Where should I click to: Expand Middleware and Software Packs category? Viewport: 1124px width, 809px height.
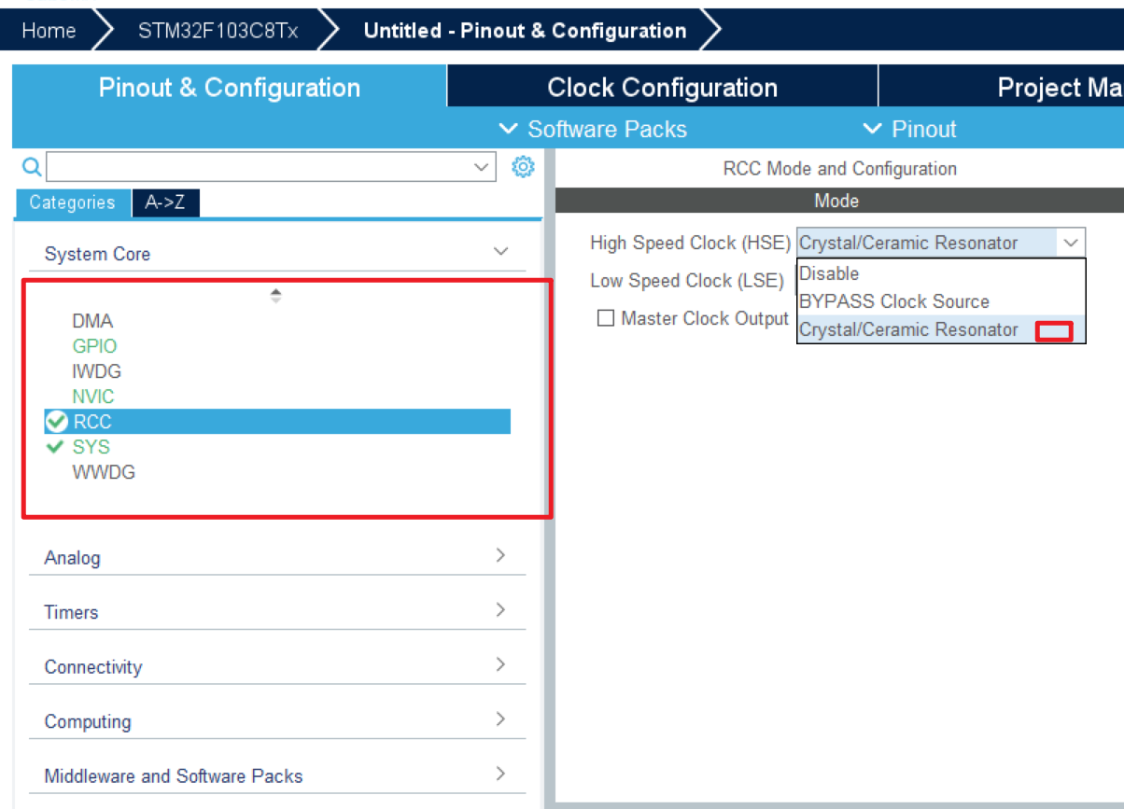500,774
